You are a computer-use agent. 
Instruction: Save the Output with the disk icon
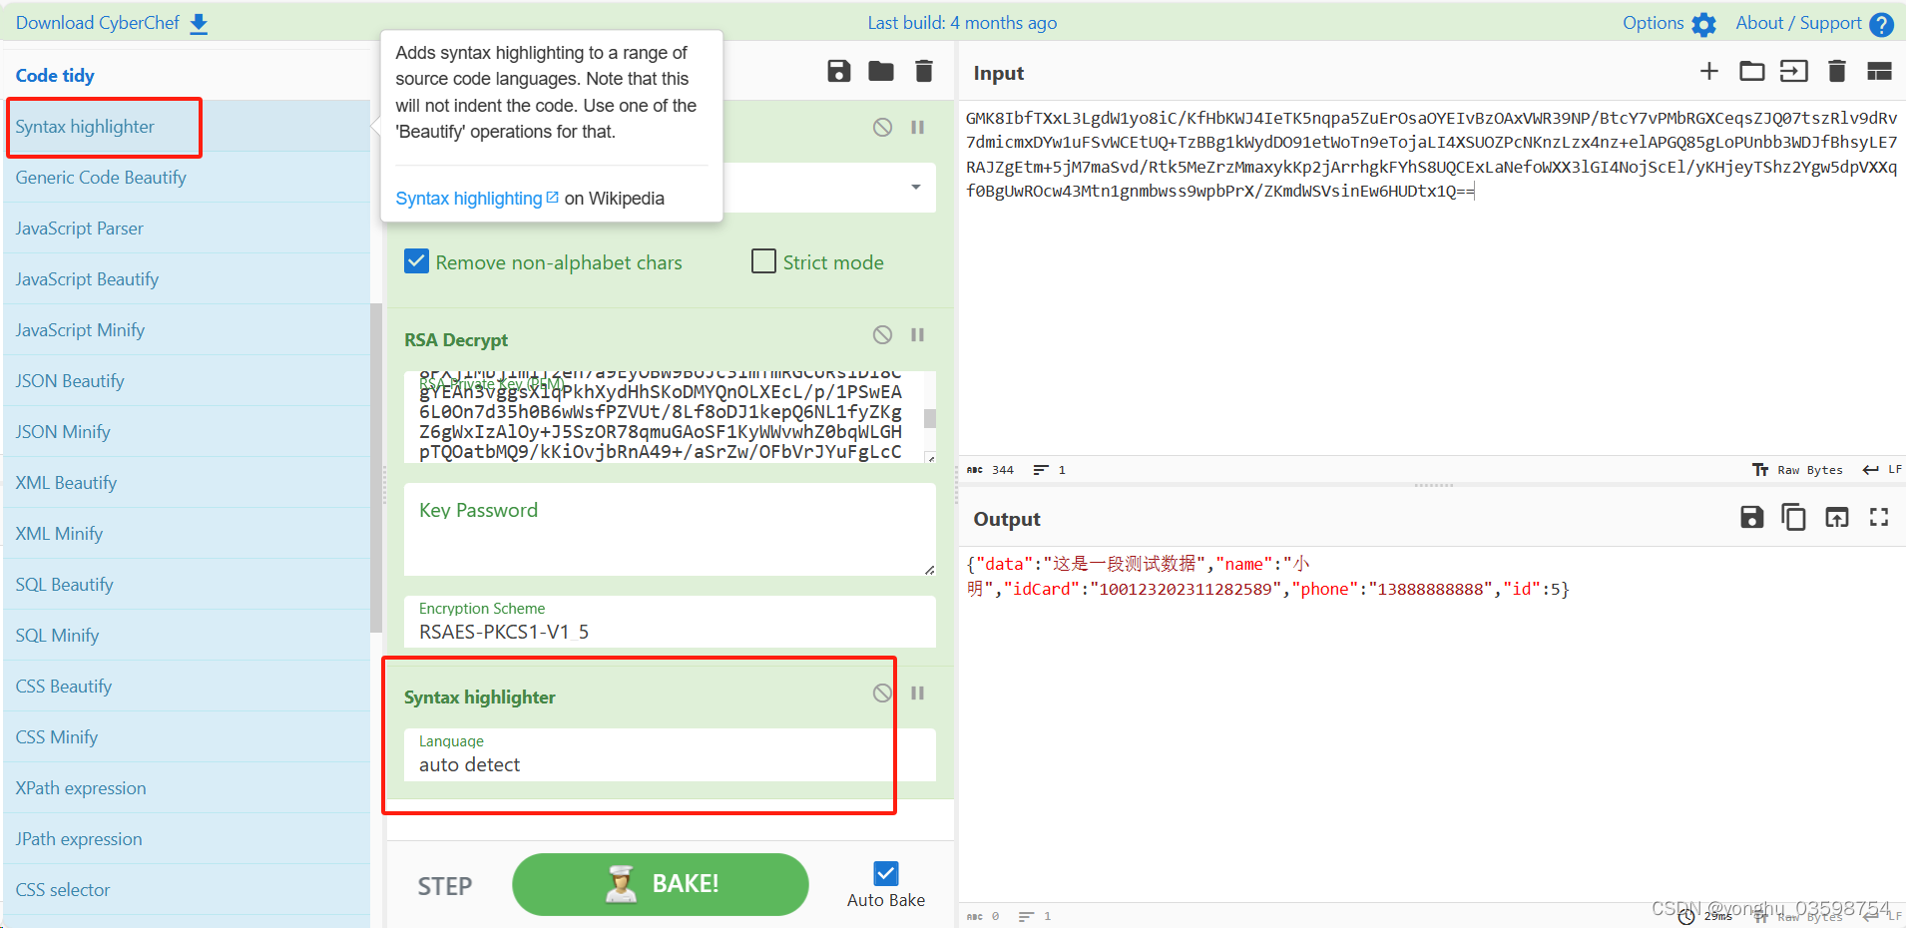tap(1751, 517)
